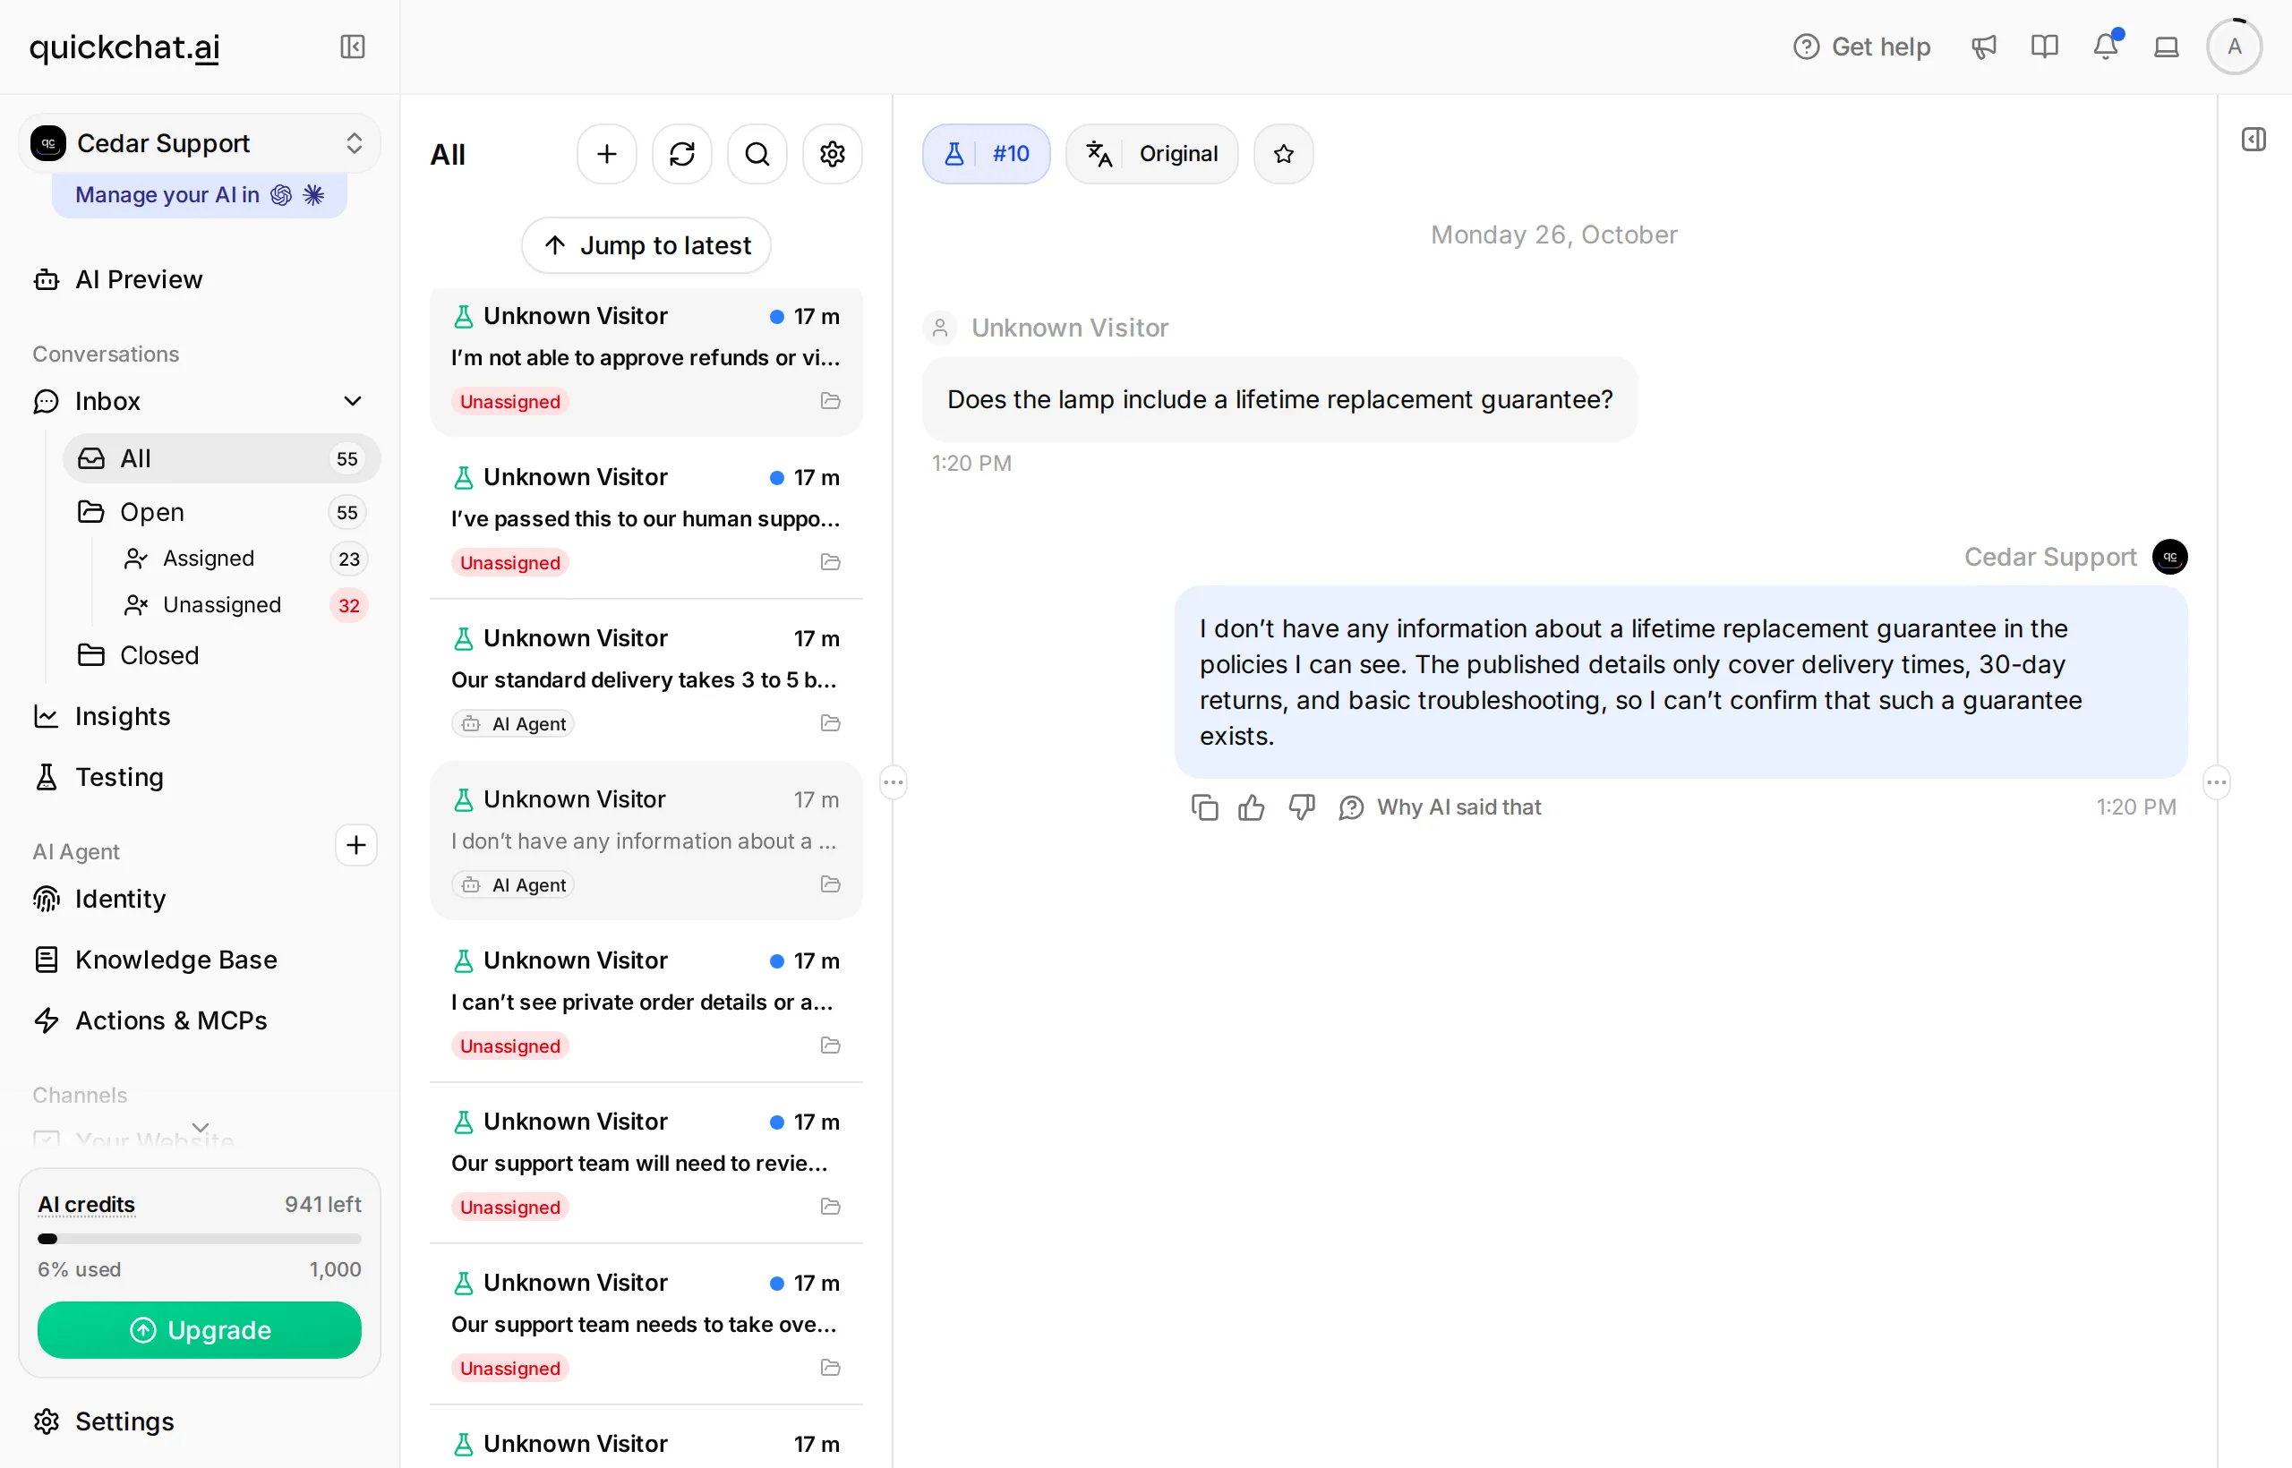Screen dimensions: 2292x1468
Task: Star this conversation
Action: click(1283, 153)
